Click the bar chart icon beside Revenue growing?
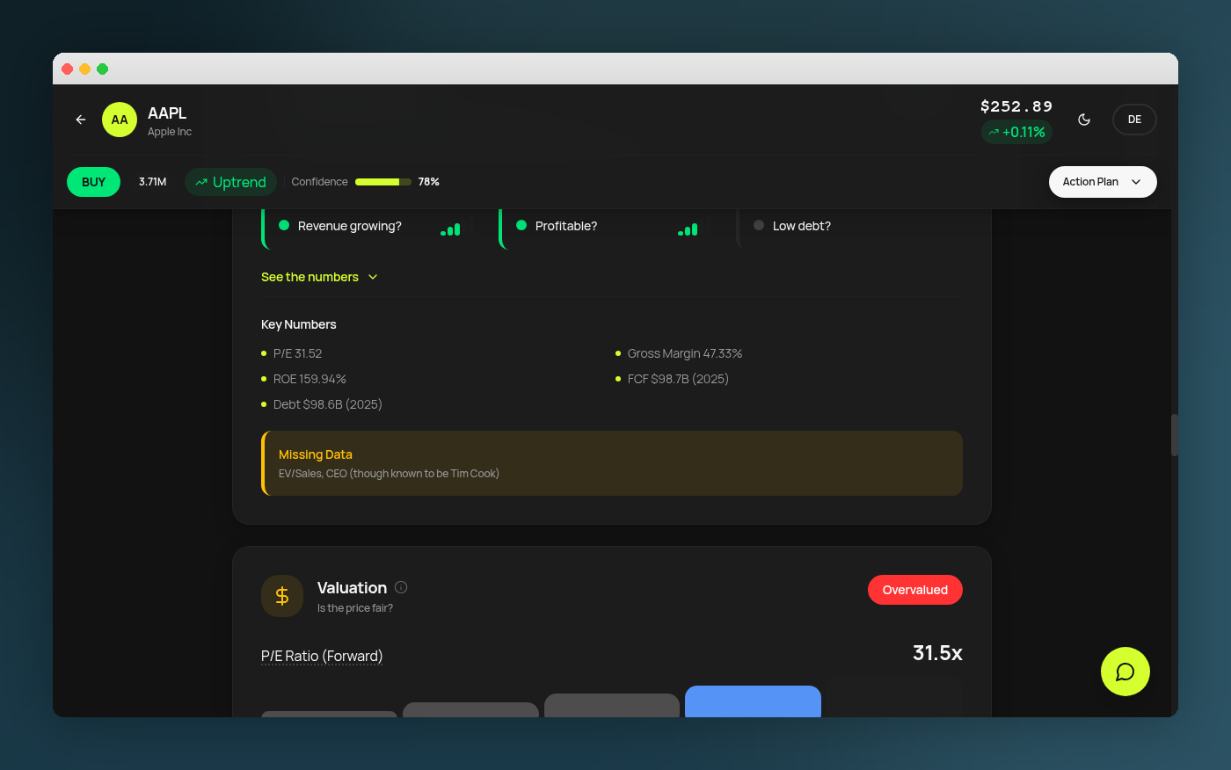Viewport: 1231px width, 770px height. [450, 230]
